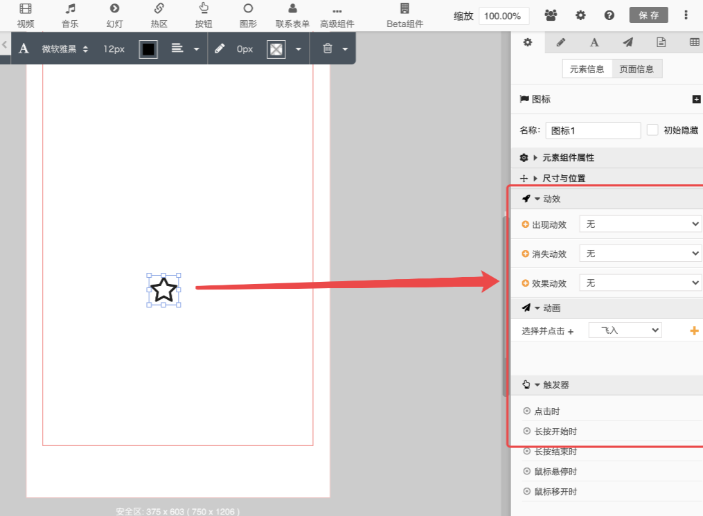Viewport: 703px width, 516px height.
Task: Open the 出现动效 dropdown
Action: pyautogui.click(x=640, y=224)
